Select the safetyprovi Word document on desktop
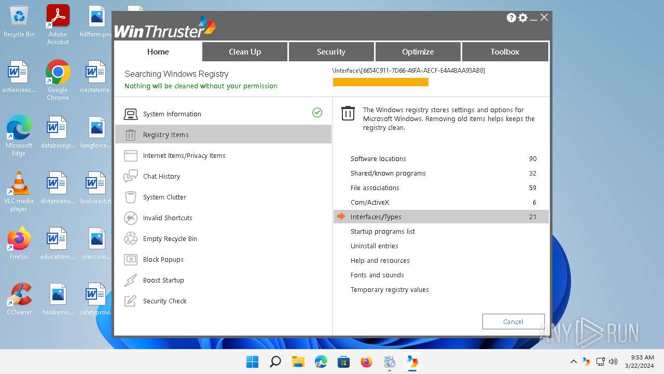This screenshot has width=664, height=374. click(96, 300)
